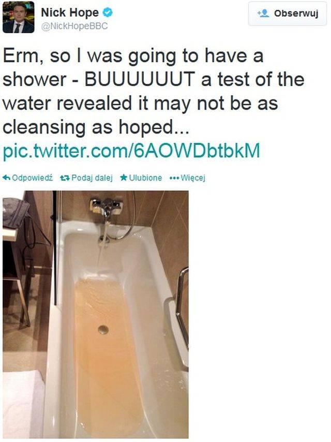Follow the account with Obserwuj button
The height and width of the screenshot is (442, 331).
click(x=288, y=13)
